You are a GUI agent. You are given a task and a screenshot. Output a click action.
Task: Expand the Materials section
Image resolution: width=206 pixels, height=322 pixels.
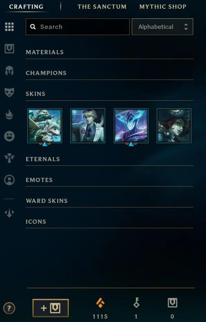tap(109, 52)
